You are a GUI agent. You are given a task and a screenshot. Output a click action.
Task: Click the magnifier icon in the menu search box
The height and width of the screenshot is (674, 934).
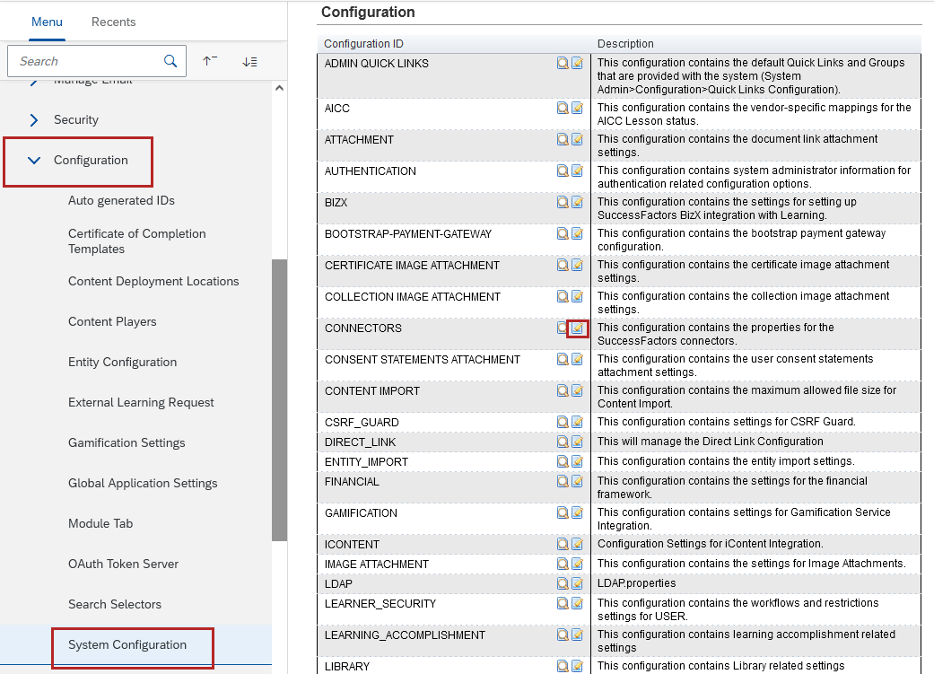click(170, 61)
